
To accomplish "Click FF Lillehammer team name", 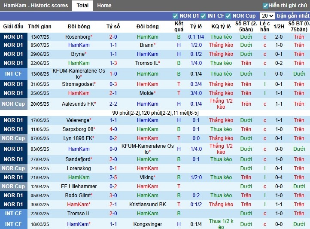I will pyautogui.click(x=79, y=186).
